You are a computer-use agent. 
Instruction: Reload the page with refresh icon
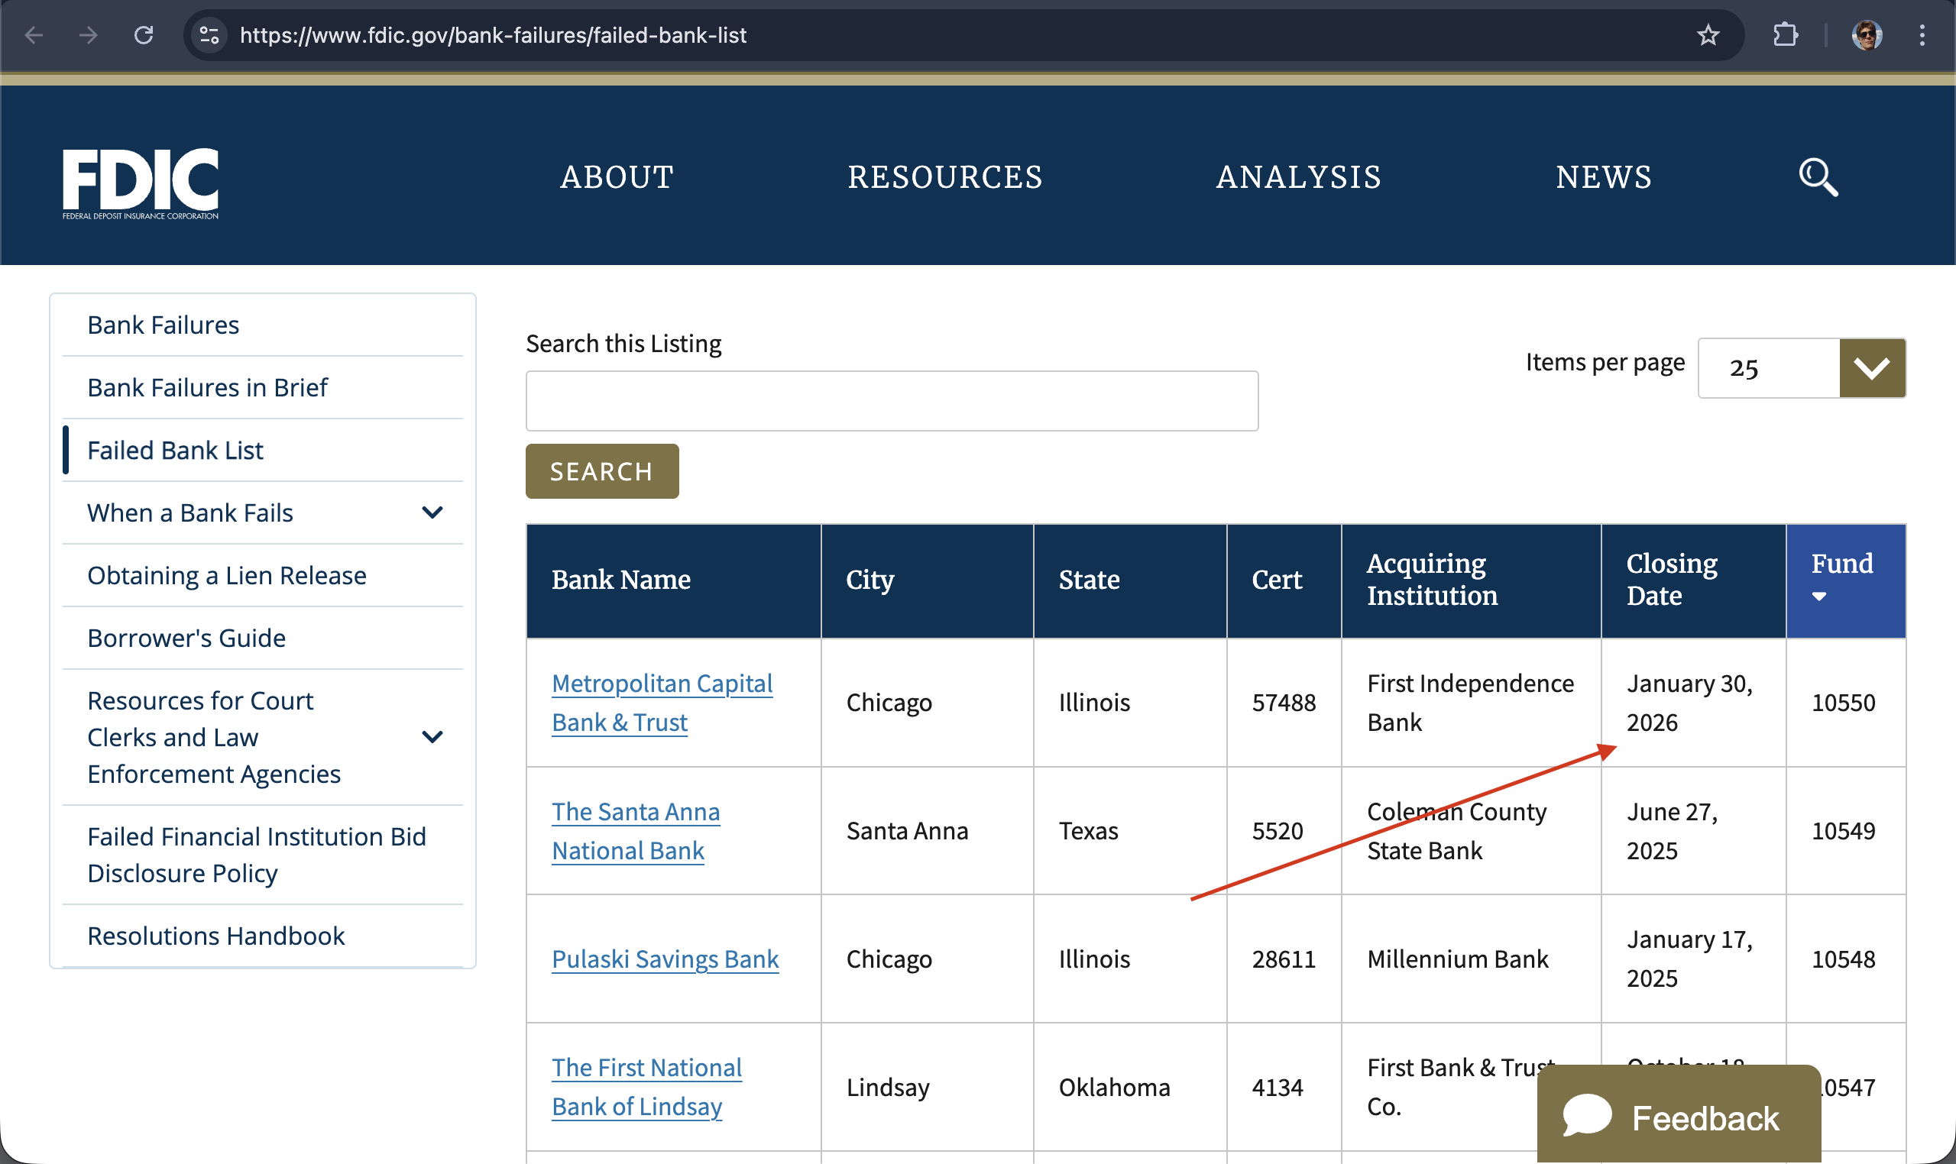click(144, 35)
